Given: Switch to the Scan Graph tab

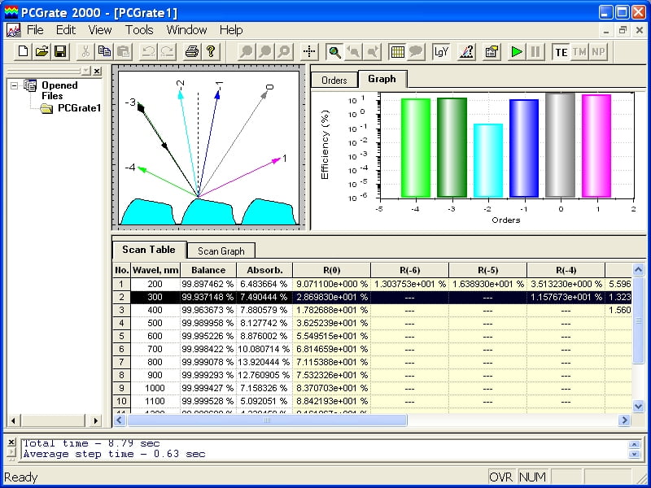Looking at the screenshot, I should coord(221,251).
